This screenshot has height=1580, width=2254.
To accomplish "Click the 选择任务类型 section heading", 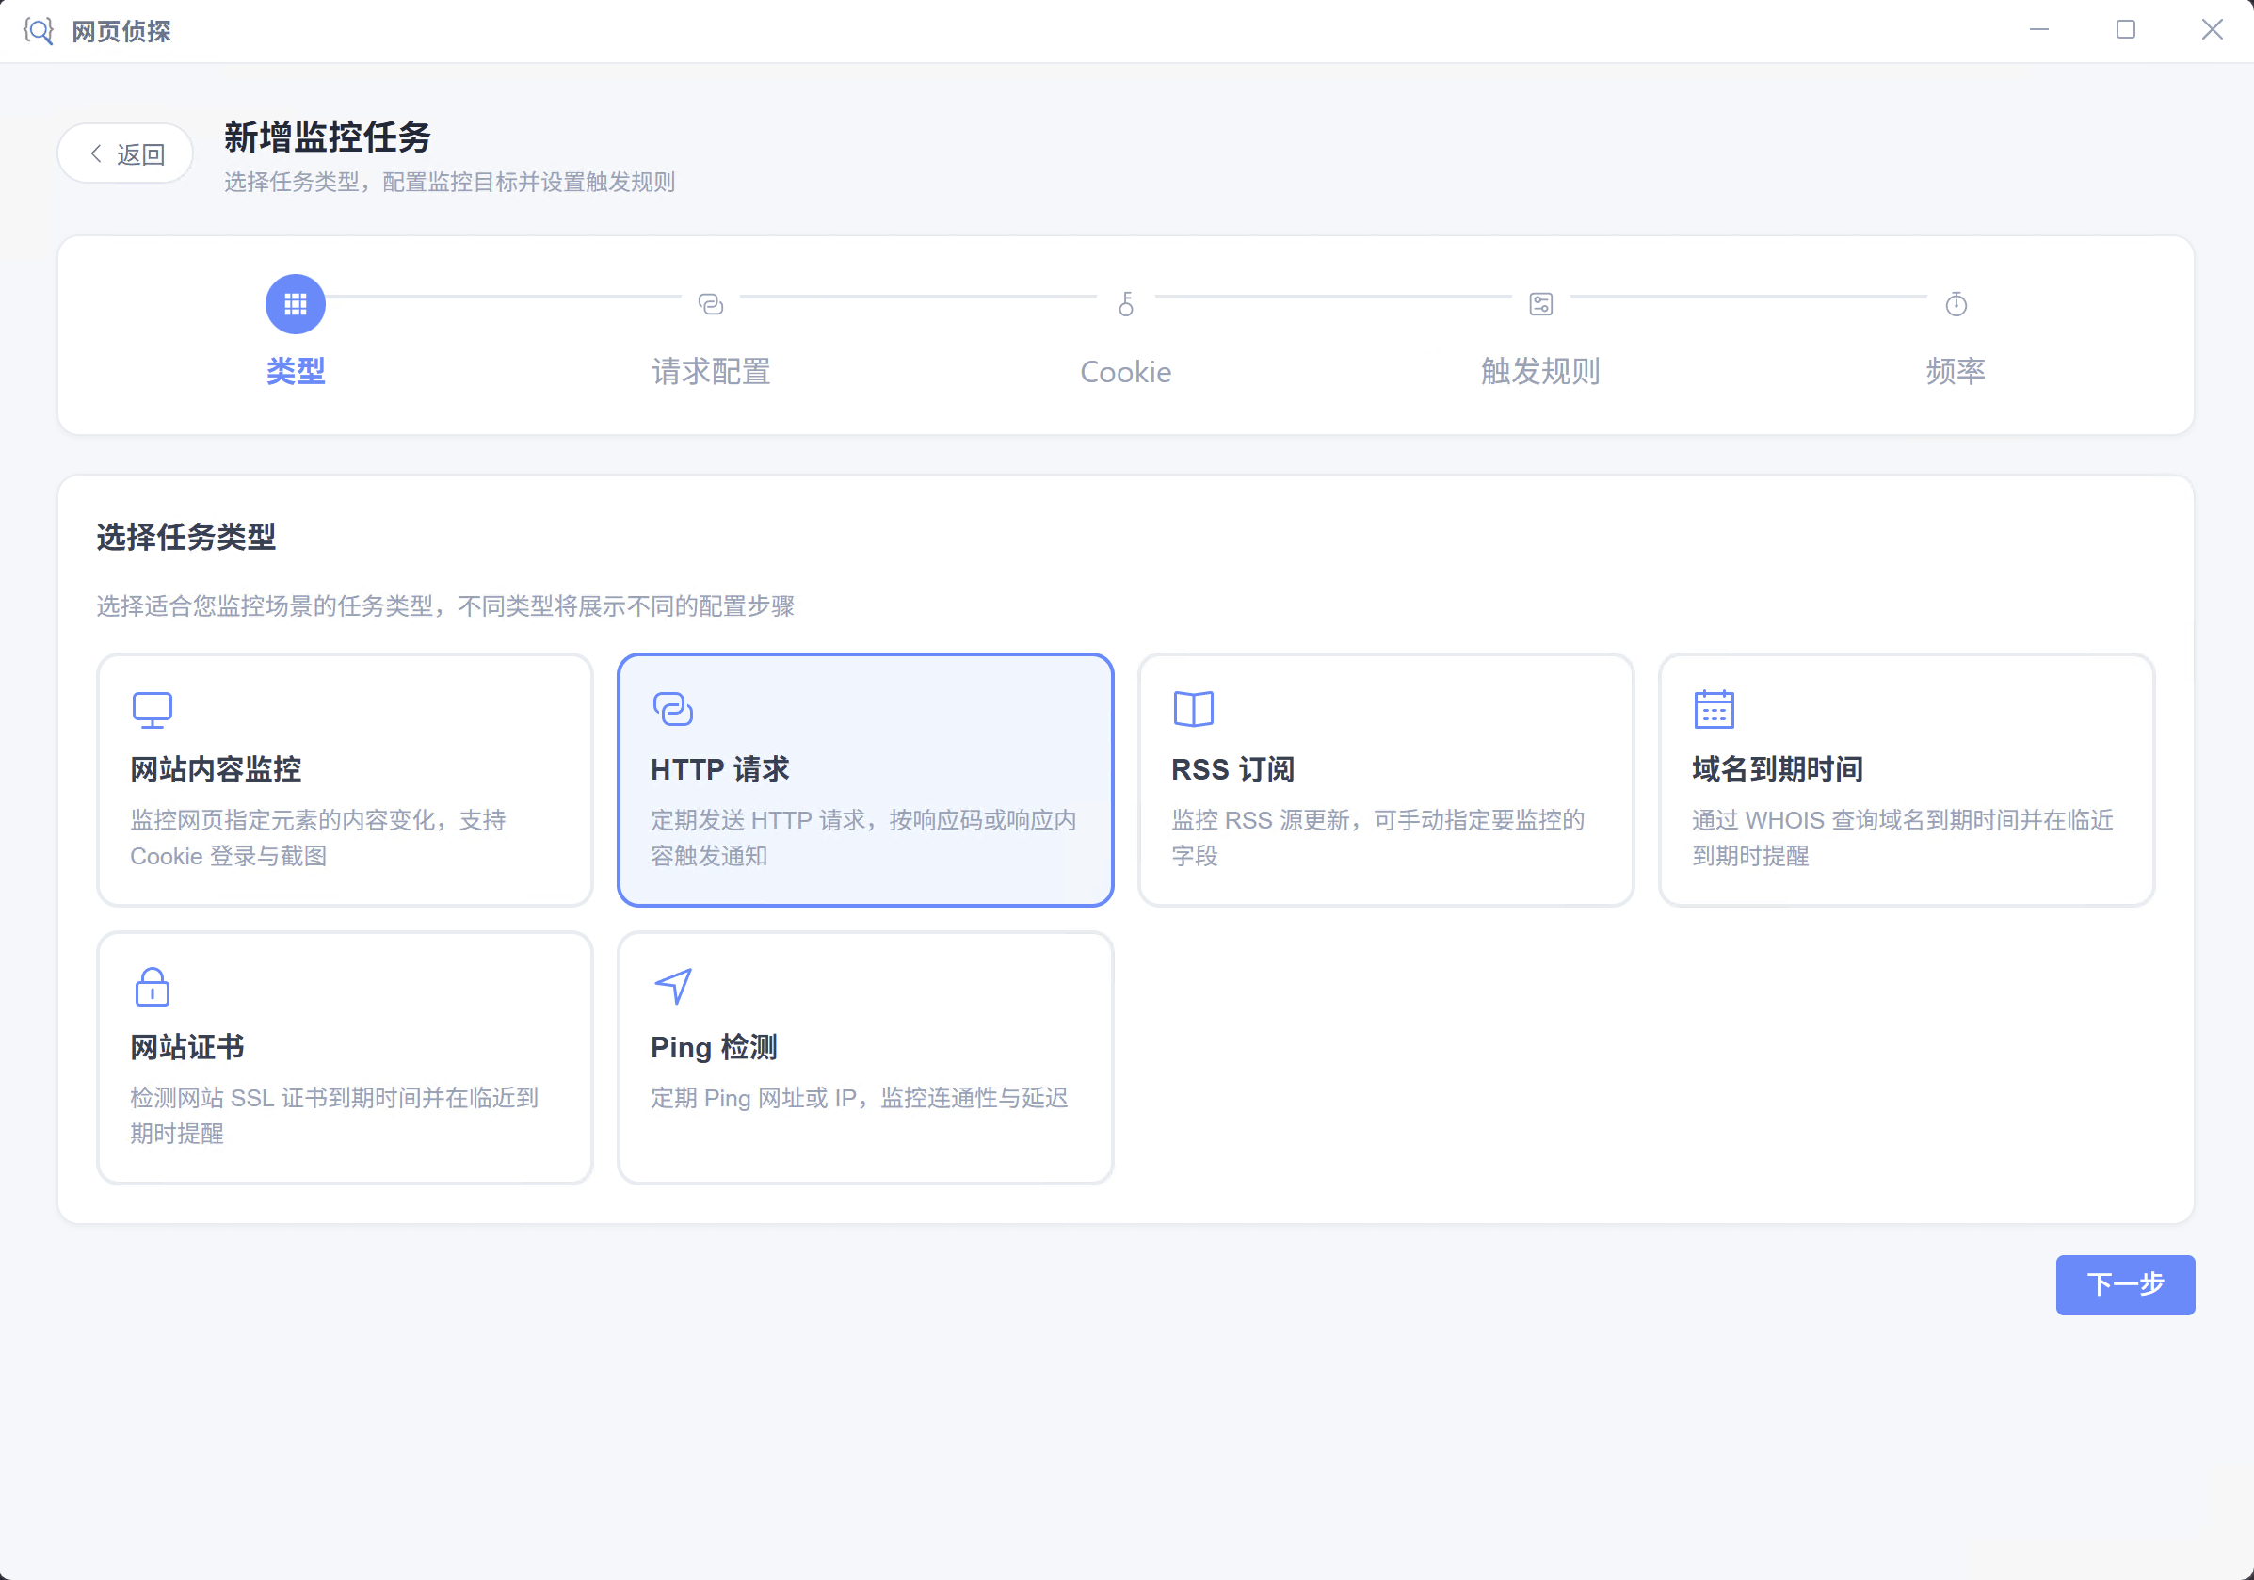I will coord(185,537).
